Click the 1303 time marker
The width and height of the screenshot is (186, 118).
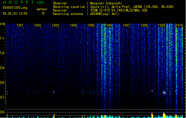tap(55, 25)
